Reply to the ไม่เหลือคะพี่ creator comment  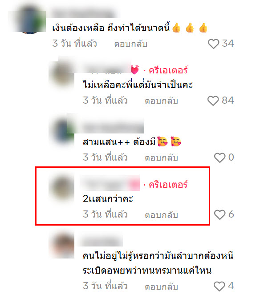coord(161,101)
